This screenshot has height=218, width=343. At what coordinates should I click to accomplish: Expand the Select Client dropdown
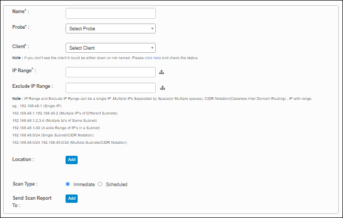coord(111,48)
